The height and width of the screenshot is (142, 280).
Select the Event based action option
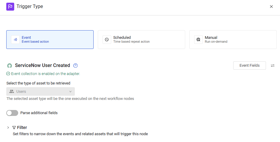(50, 40)
